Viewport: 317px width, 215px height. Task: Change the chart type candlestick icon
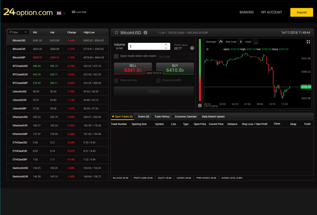tap(221, 42)
